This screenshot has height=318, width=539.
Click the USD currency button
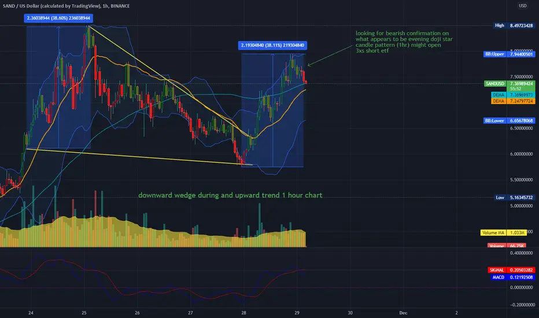click(x=522, y=6)
